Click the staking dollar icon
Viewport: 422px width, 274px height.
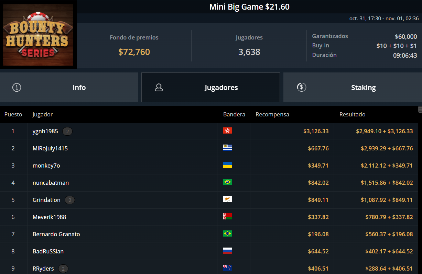coord(301,87)
